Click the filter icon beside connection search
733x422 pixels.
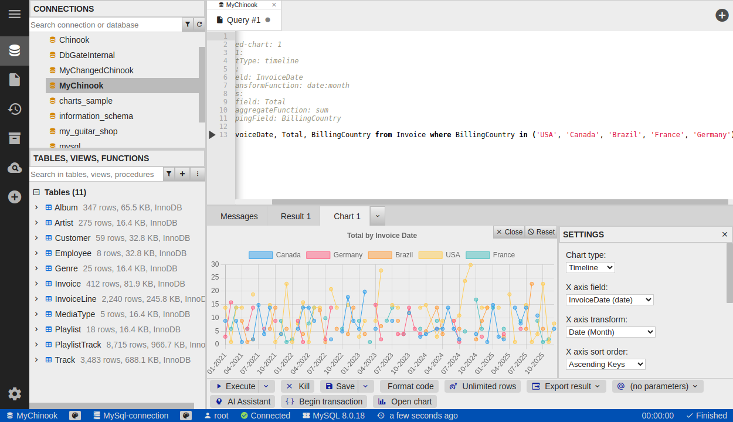(x=188, y=25)
